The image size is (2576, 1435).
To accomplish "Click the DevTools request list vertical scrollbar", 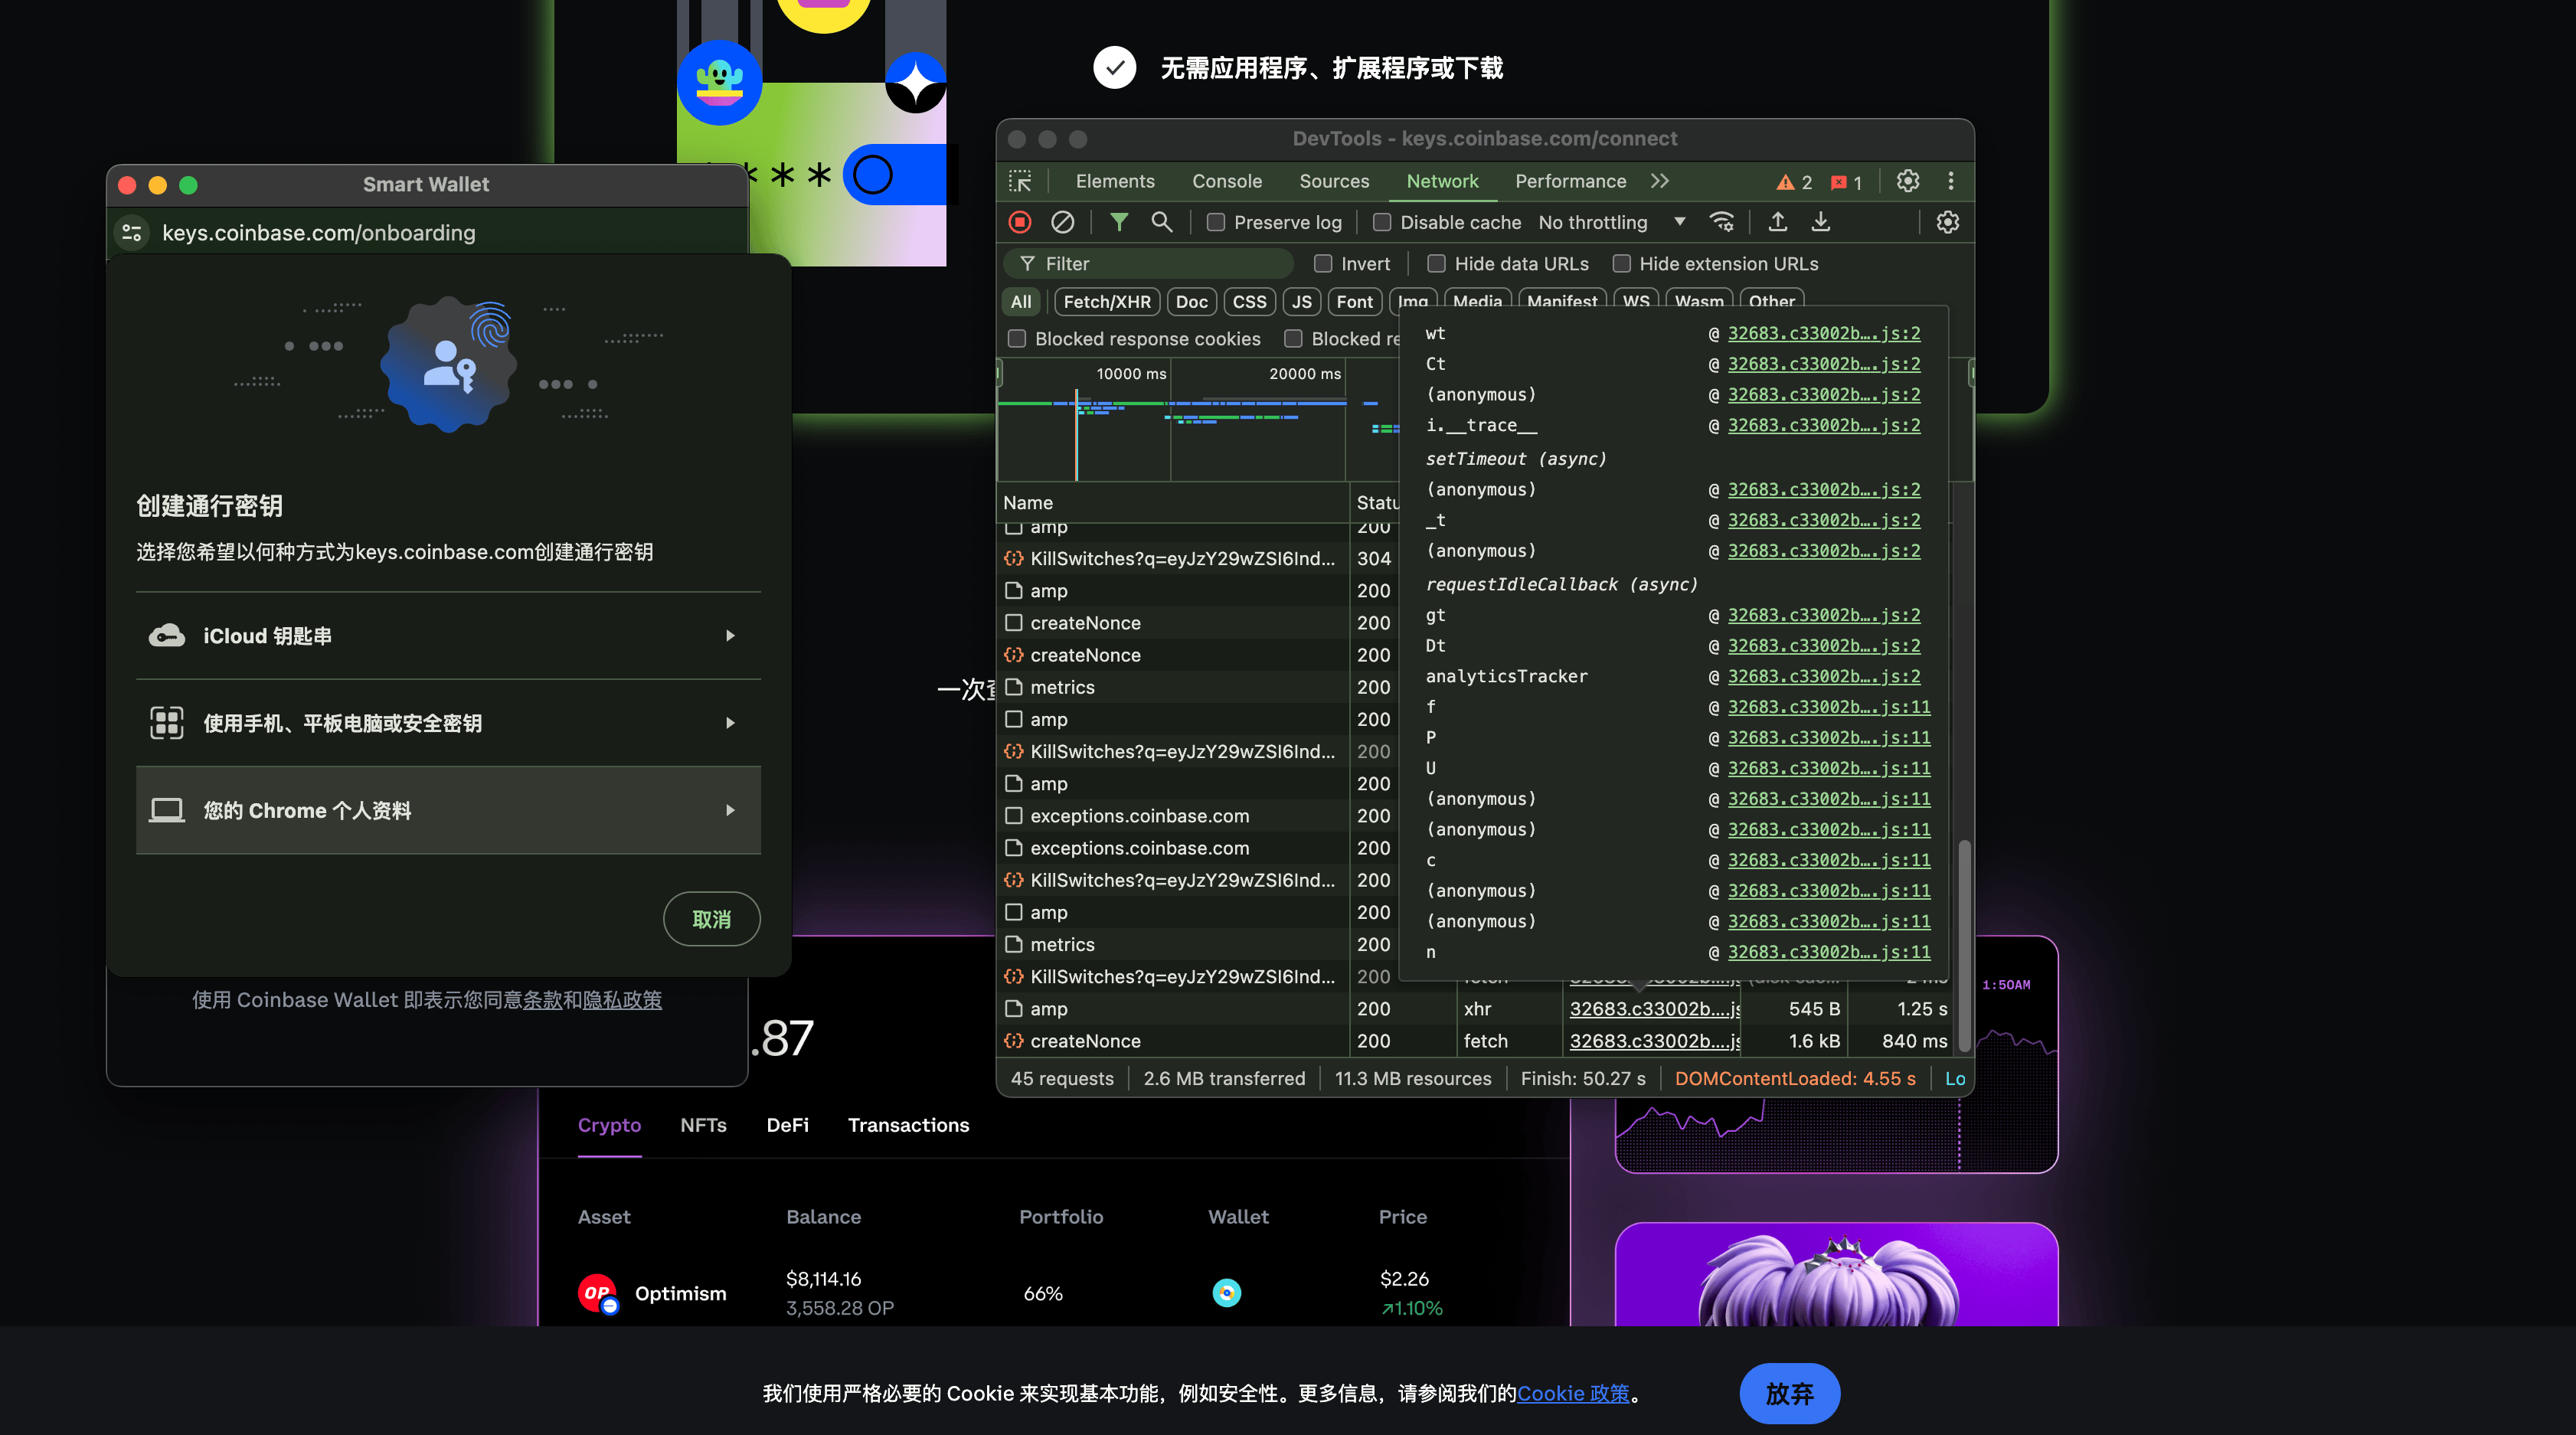I will 1964,945.
